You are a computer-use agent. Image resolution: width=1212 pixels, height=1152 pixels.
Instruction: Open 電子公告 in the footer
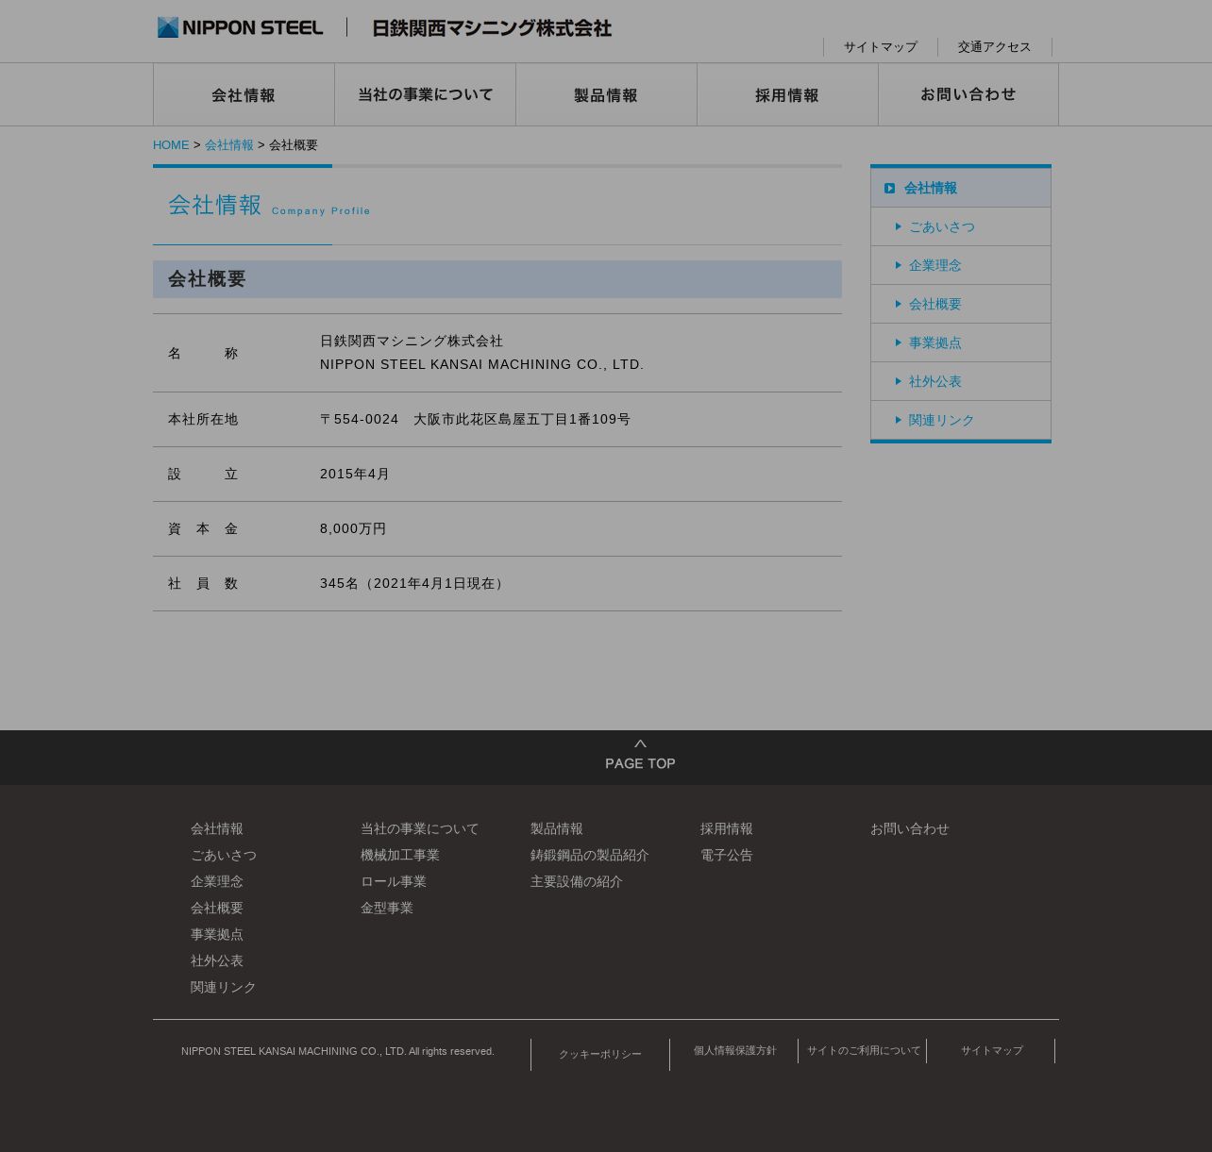click(x=727, y=855)
